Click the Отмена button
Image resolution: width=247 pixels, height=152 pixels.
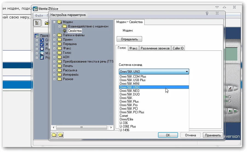(x=190, y=135)
